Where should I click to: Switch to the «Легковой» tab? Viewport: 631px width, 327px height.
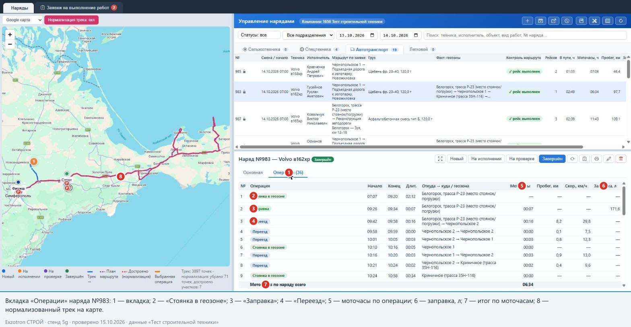click(x=423, y=49)
